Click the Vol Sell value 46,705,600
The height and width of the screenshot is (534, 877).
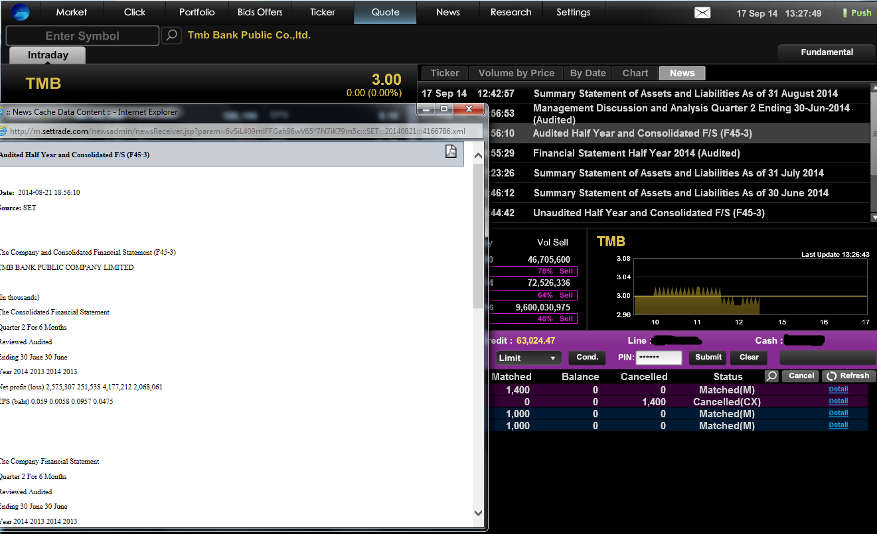549,259
